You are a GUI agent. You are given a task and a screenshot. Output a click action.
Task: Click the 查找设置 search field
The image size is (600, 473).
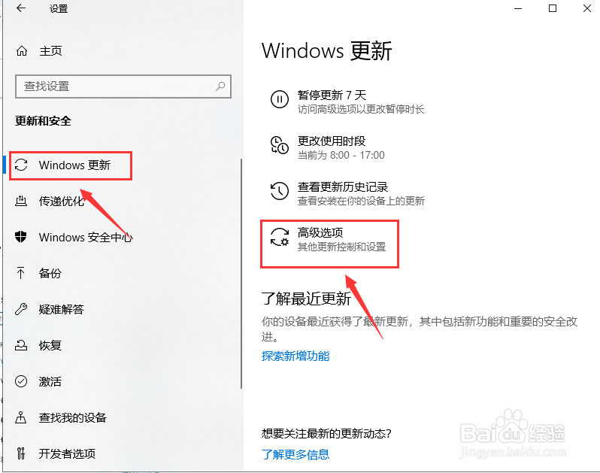[x=123, y=86]
